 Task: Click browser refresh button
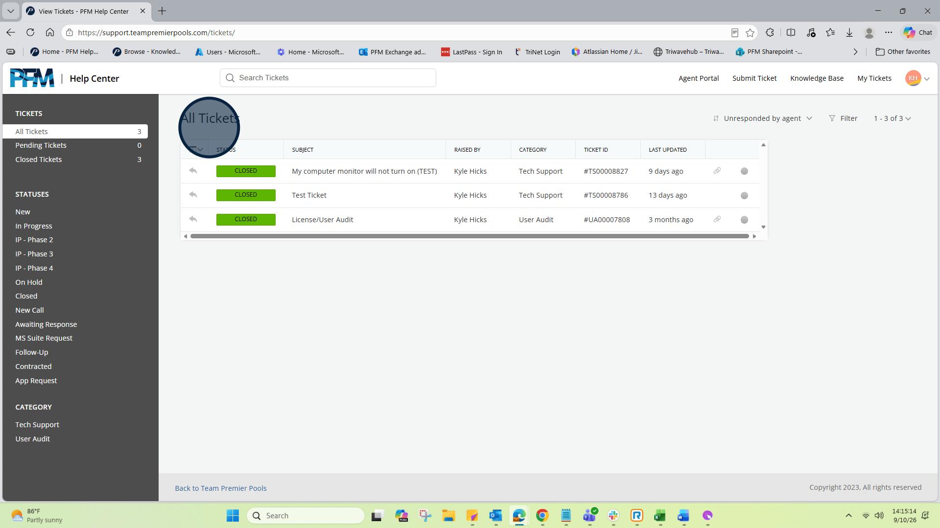30,32
